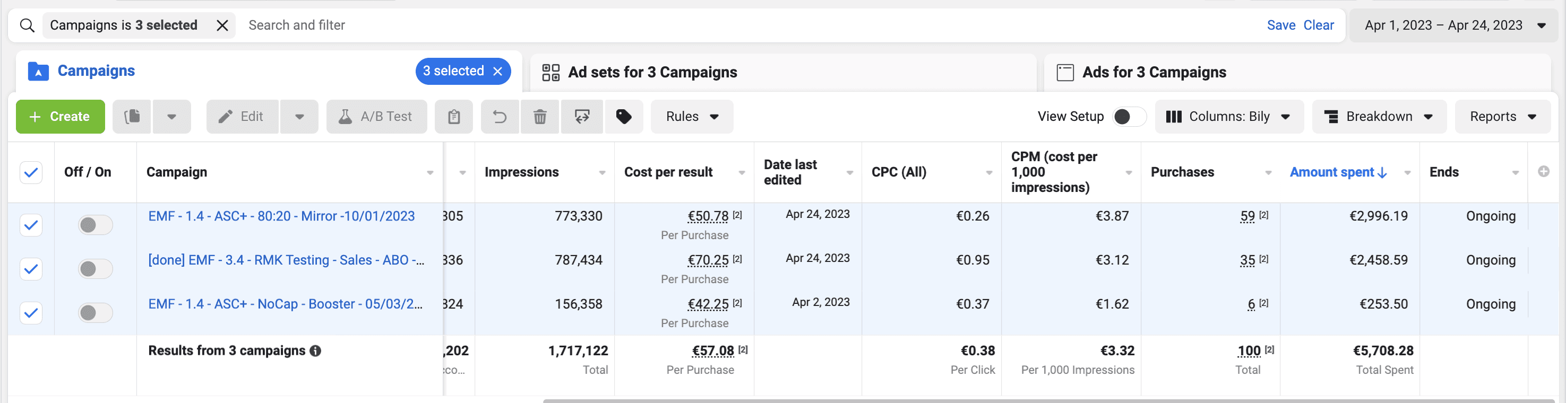This screenshot has width=1566, height=403.
Task: Turn on the RMK Testing campaign switch
Action: (96, 269)
